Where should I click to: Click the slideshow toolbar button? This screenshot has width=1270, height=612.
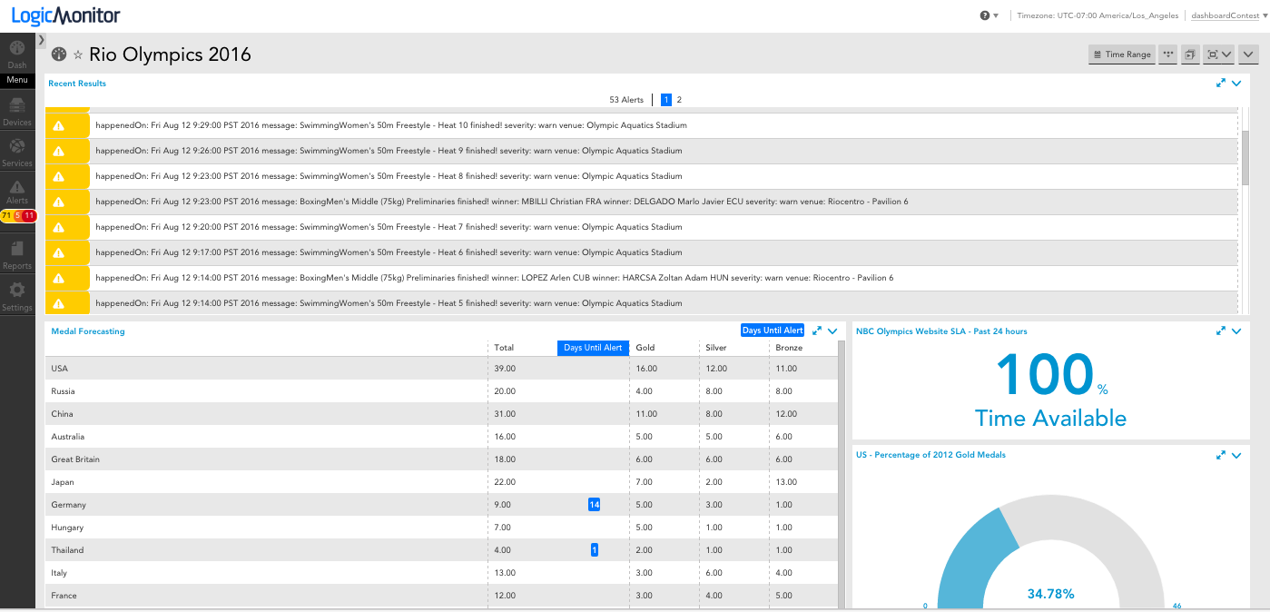(x=1190, y=54)
